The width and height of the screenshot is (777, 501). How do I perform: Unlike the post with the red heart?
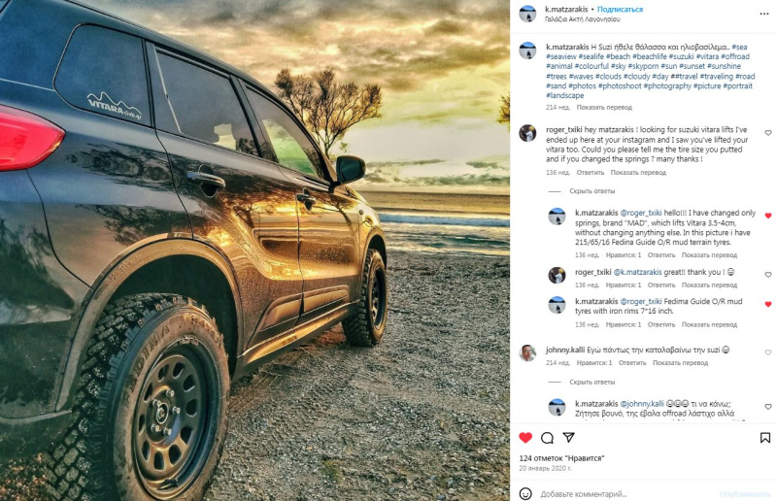coord(525,438)
